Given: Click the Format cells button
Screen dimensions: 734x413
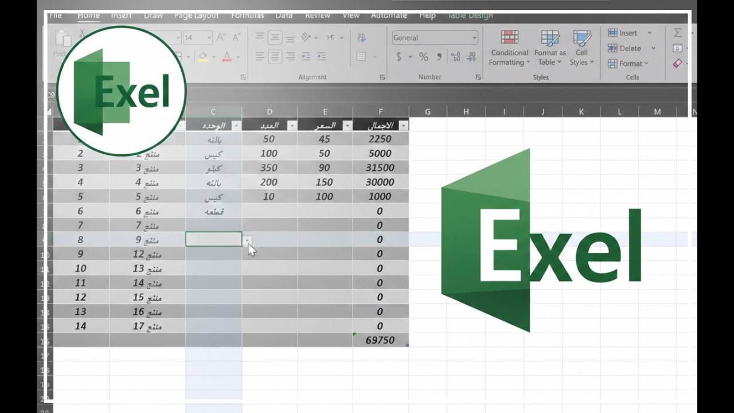Looking at the screenshot, I should coord(628,63).
